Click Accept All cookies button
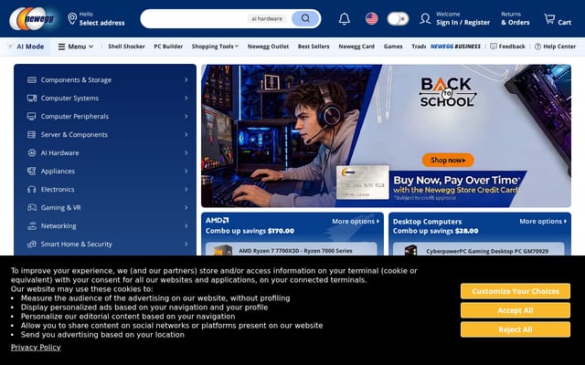The height and width of the screenshot is (365, 585). (516, 310)
